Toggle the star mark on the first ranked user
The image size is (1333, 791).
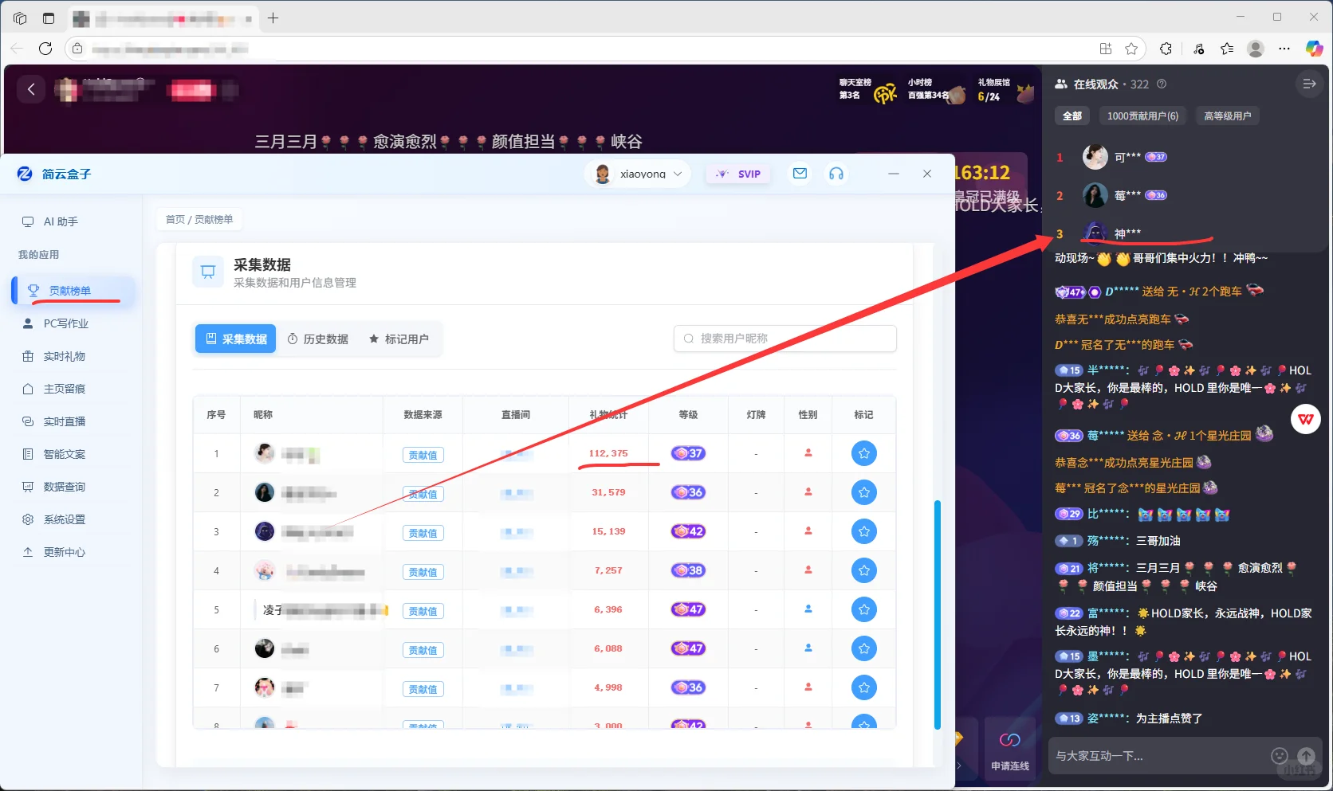(x=863, y=453)
